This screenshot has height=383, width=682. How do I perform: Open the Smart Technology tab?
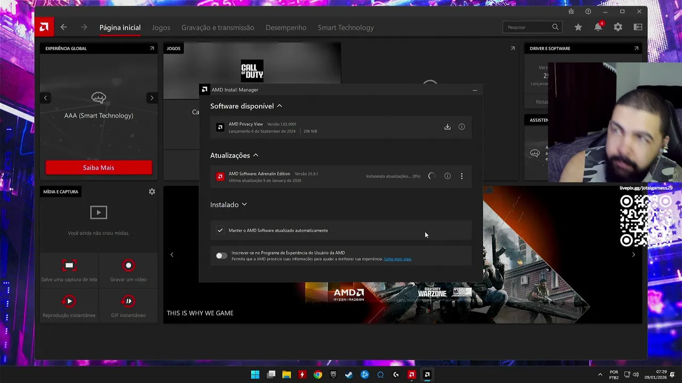point(346,28)
